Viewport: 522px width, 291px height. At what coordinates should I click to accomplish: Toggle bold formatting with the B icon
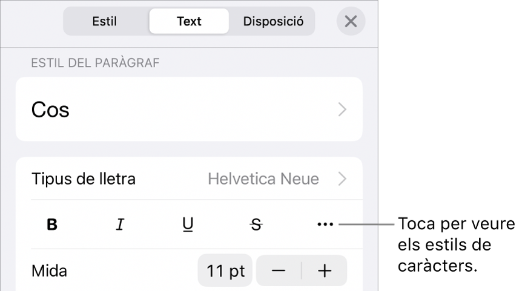pyautogui.click(x=52, y=224)
